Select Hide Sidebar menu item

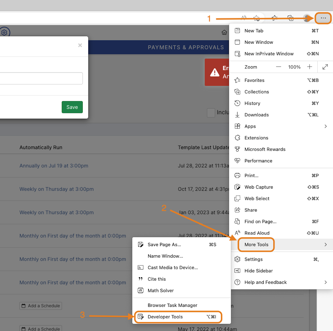pyautogui.click(x=281, y=271)
